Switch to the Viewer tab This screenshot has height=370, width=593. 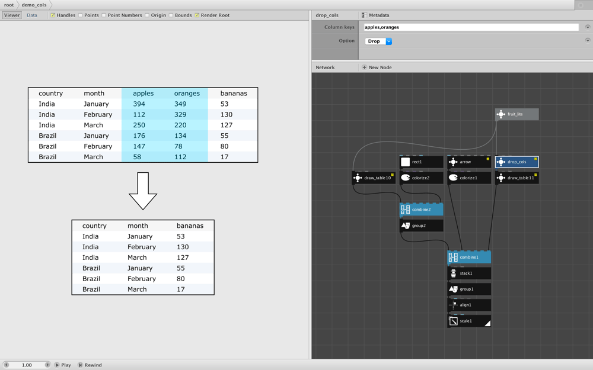(12, 15)
